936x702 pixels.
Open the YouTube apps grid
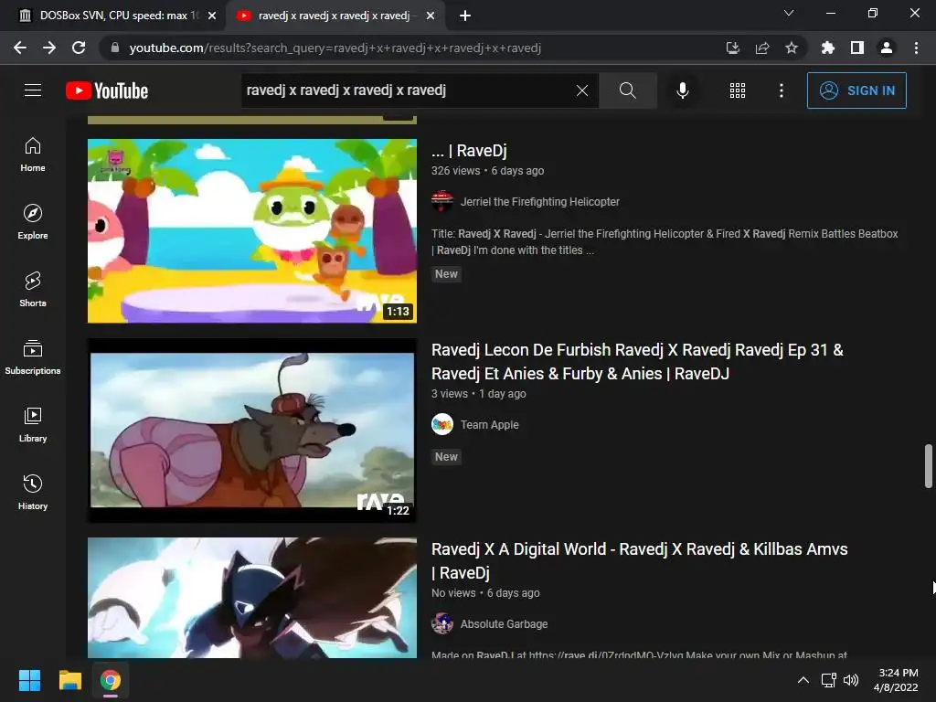[x=738, y=90]
